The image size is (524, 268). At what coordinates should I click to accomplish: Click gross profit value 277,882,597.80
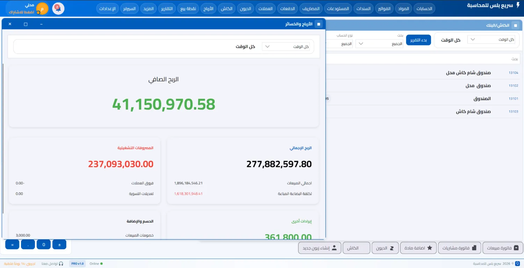[x=279, y=164]
